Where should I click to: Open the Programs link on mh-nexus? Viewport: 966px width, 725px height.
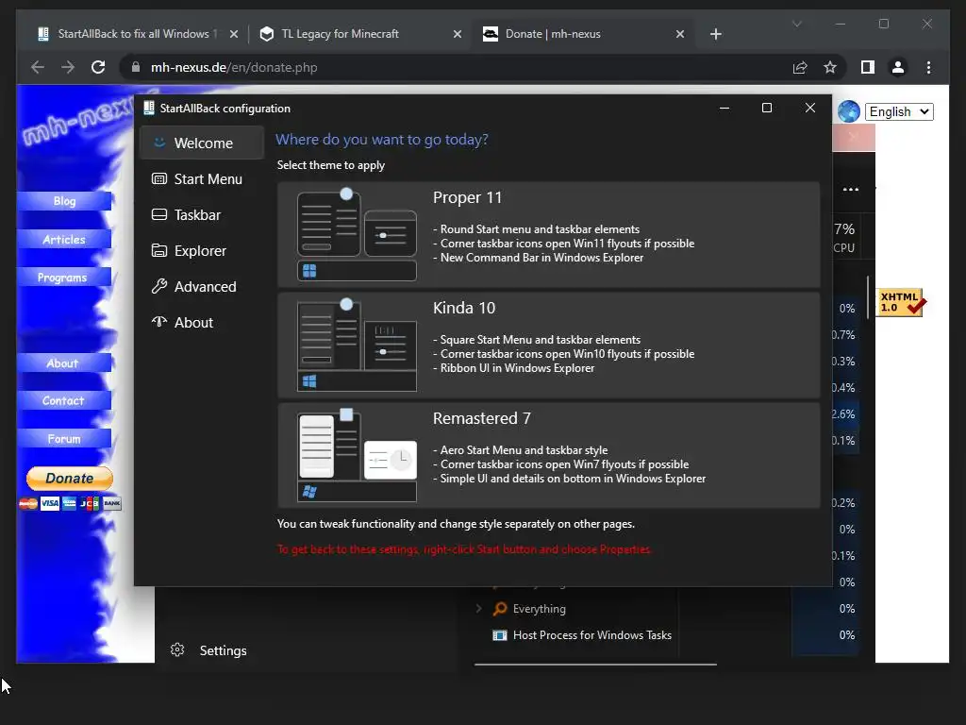pyautogui.click(x=65, y=278)
